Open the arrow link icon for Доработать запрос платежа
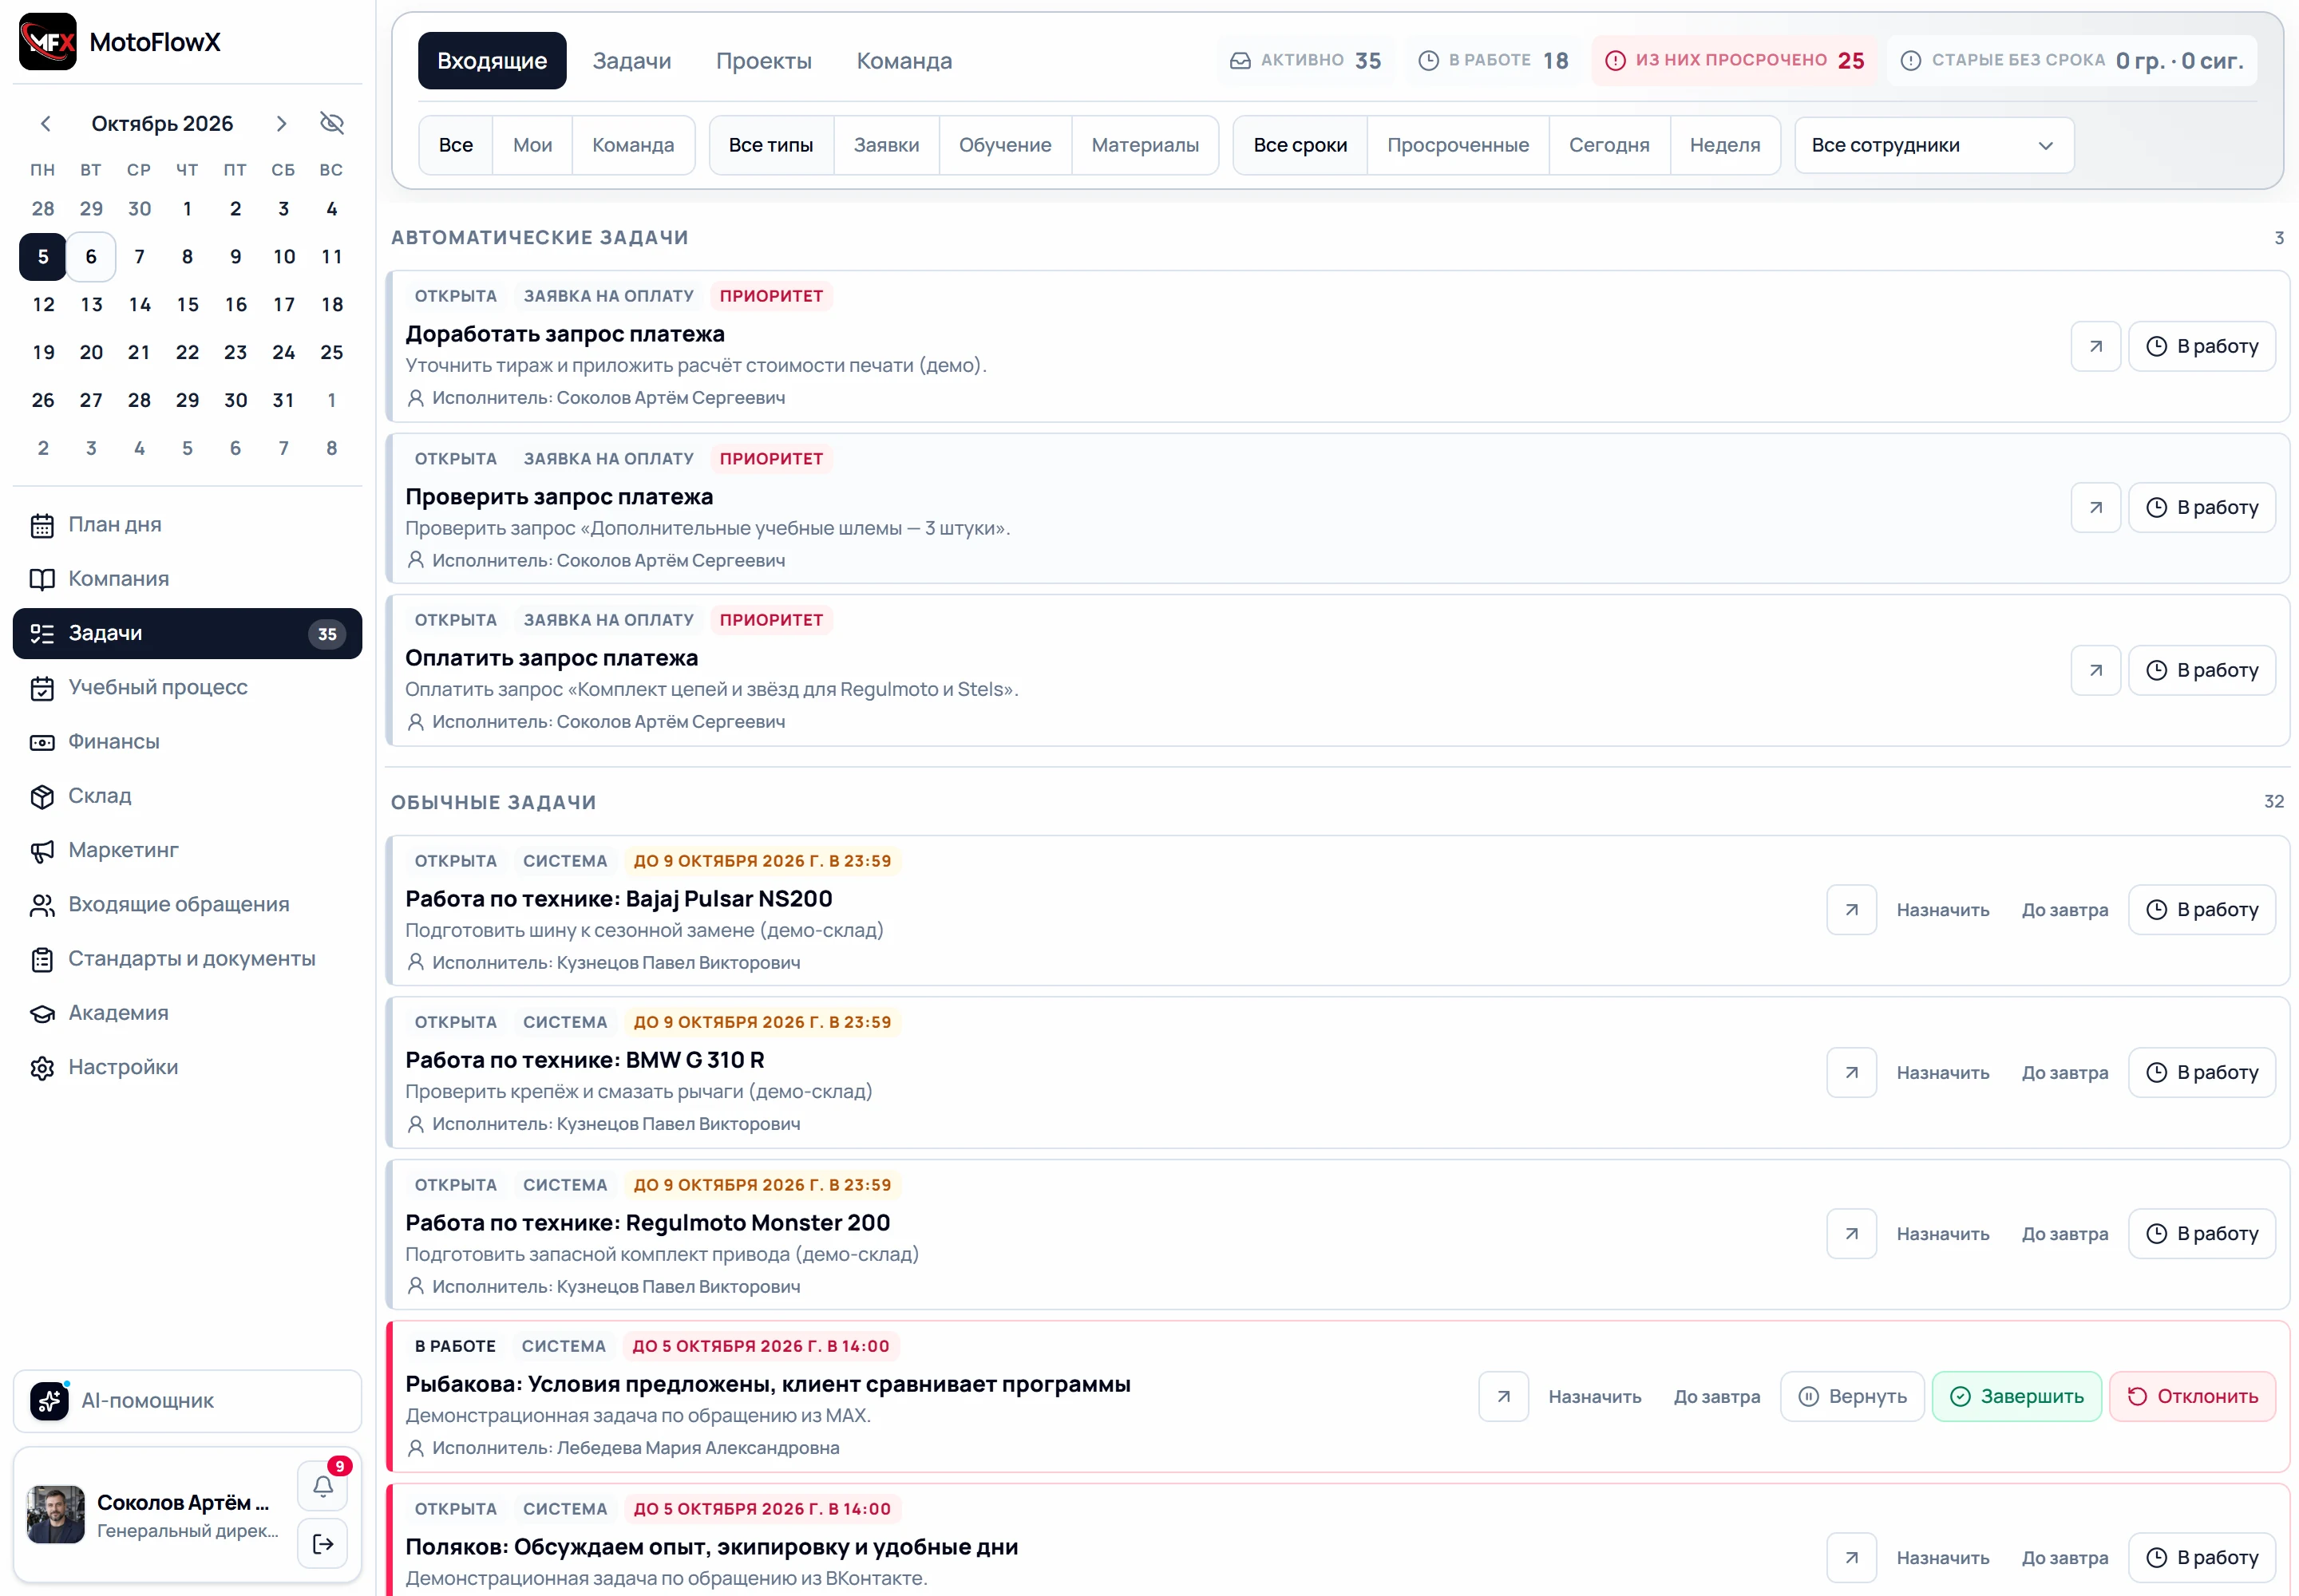 [x=2095, y=346]
